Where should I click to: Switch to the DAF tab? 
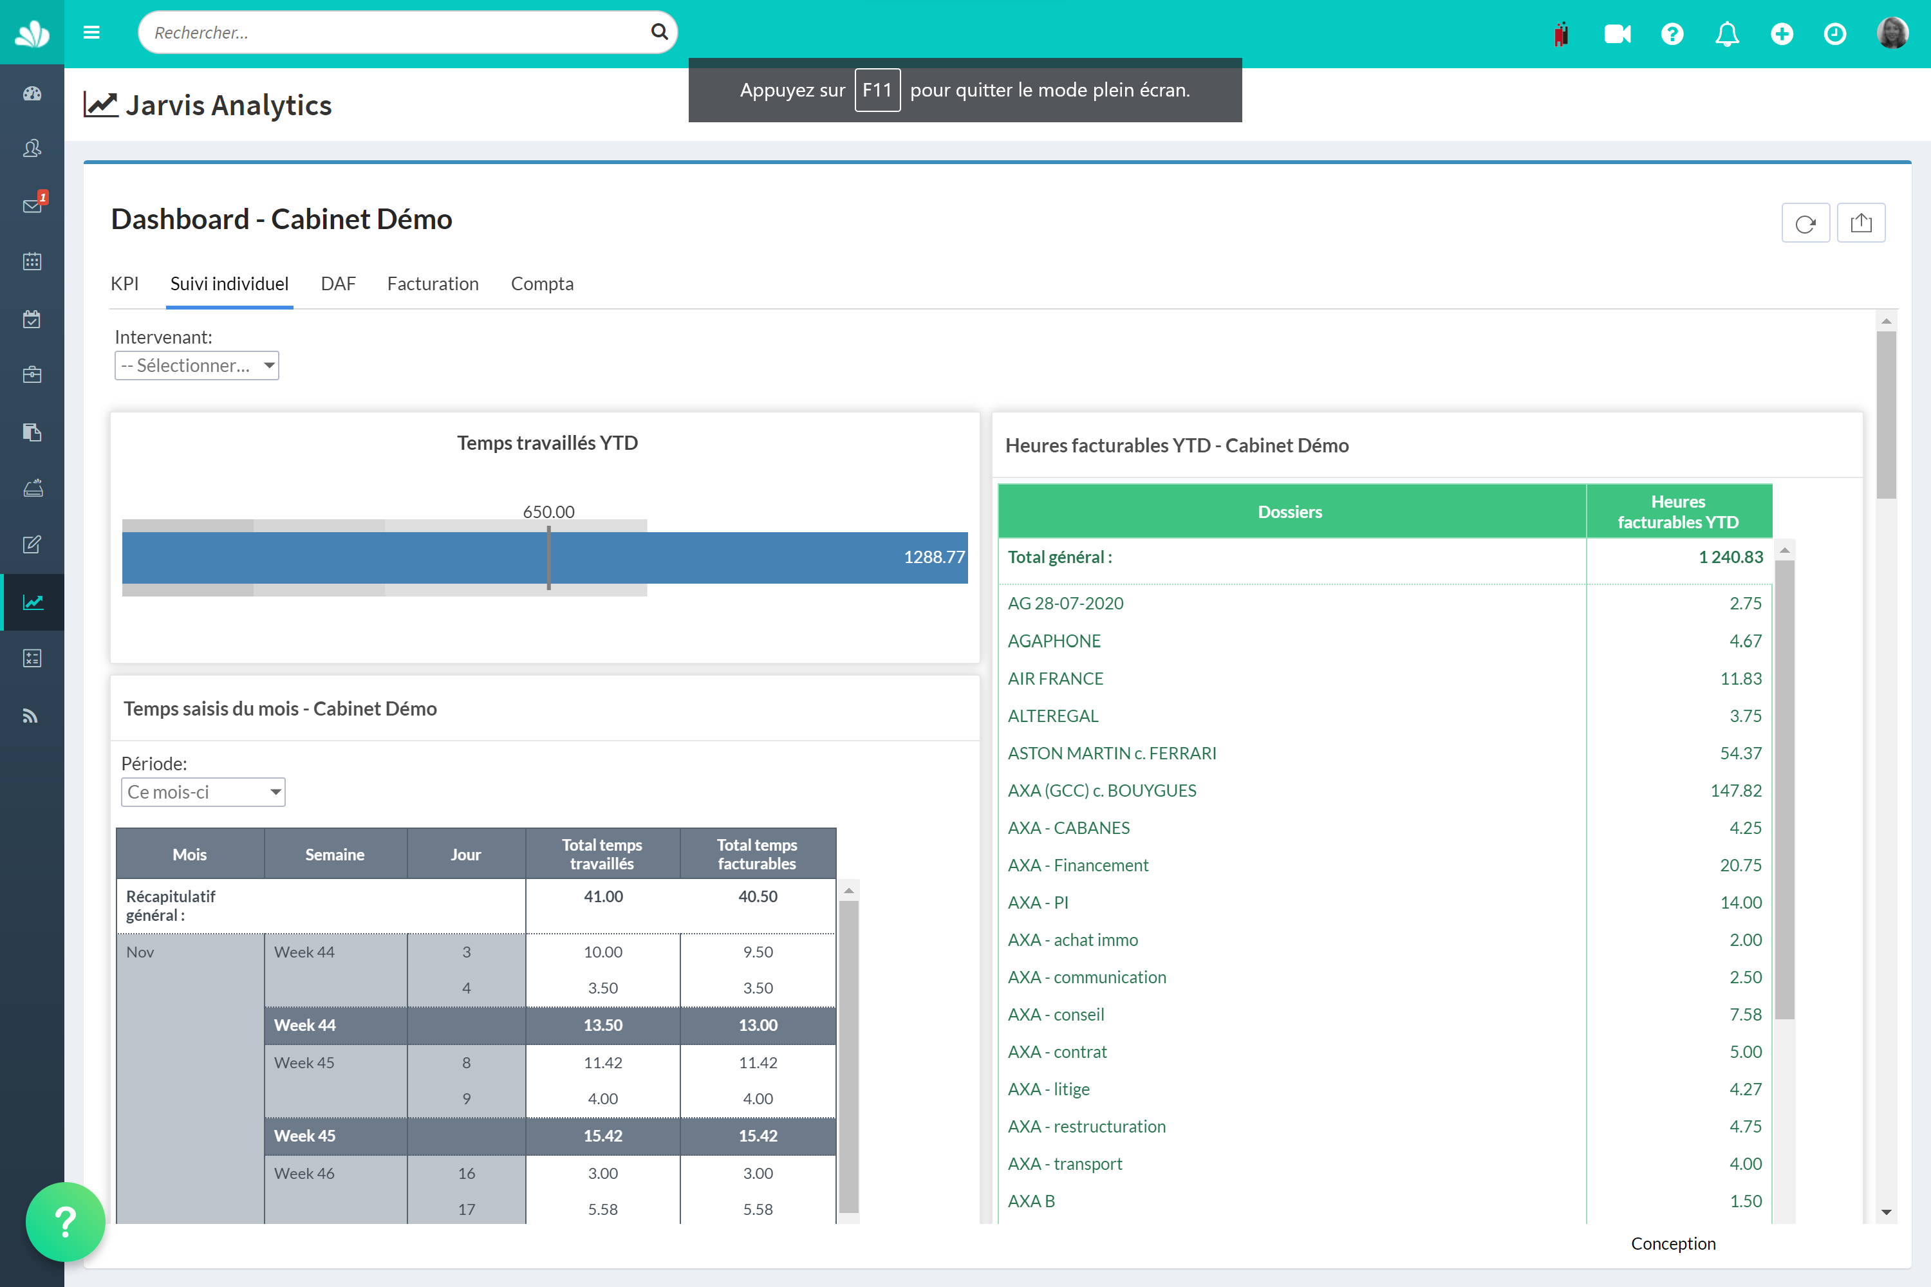point(339,284)
